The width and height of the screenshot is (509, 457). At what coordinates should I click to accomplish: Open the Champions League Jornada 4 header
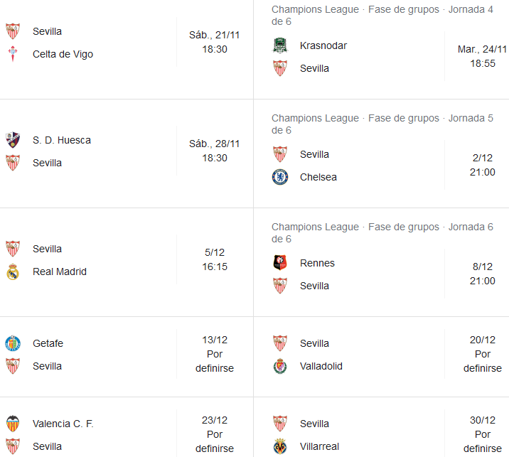click(x=382, y=15)
